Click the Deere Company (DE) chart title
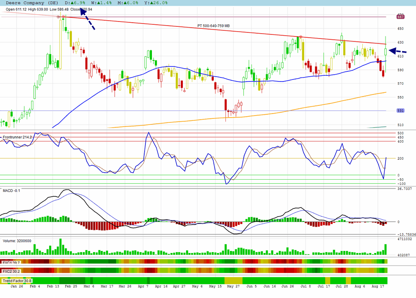Viewport: 416px width, 298px height. pos(32,3)
